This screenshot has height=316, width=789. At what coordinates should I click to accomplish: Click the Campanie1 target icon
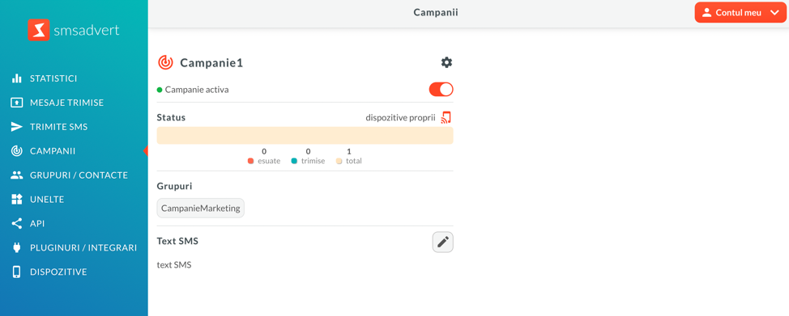165,62
